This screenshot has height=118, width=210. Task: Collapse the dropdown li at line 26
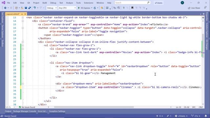click(x=23, y=63)
